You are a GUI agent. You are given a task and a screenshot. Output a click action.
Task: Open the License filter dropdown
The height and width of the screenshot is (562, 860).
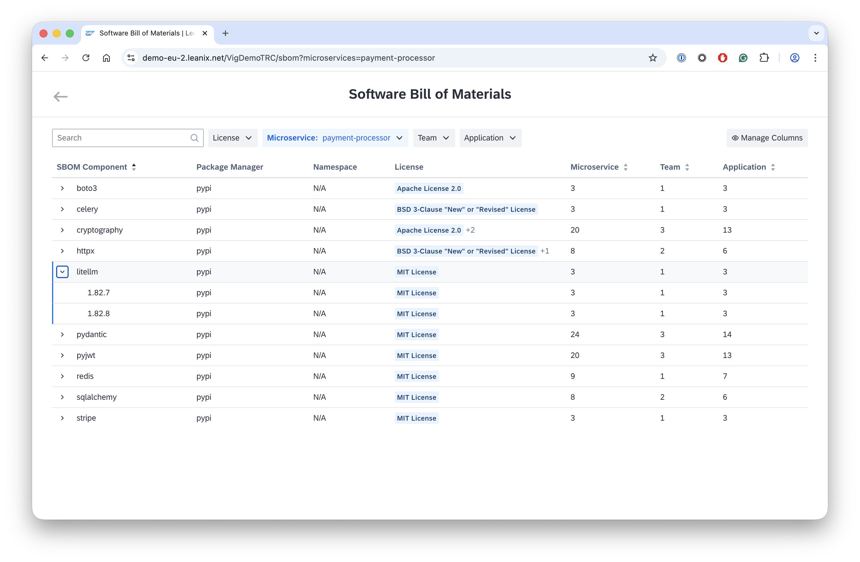232,138
